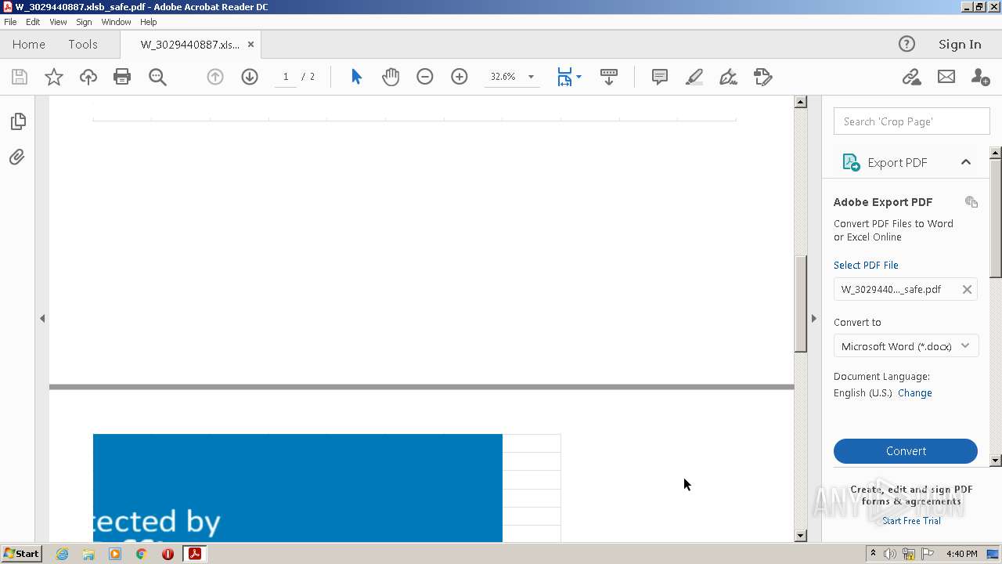The image size is (1002, 564).
Task: Close the W_3029440887.xls document tab
Action: (250, 44)
